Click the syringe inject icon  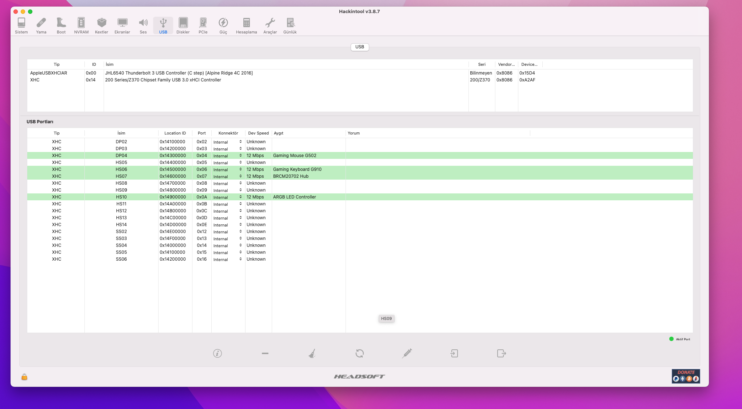pos(407,353)
